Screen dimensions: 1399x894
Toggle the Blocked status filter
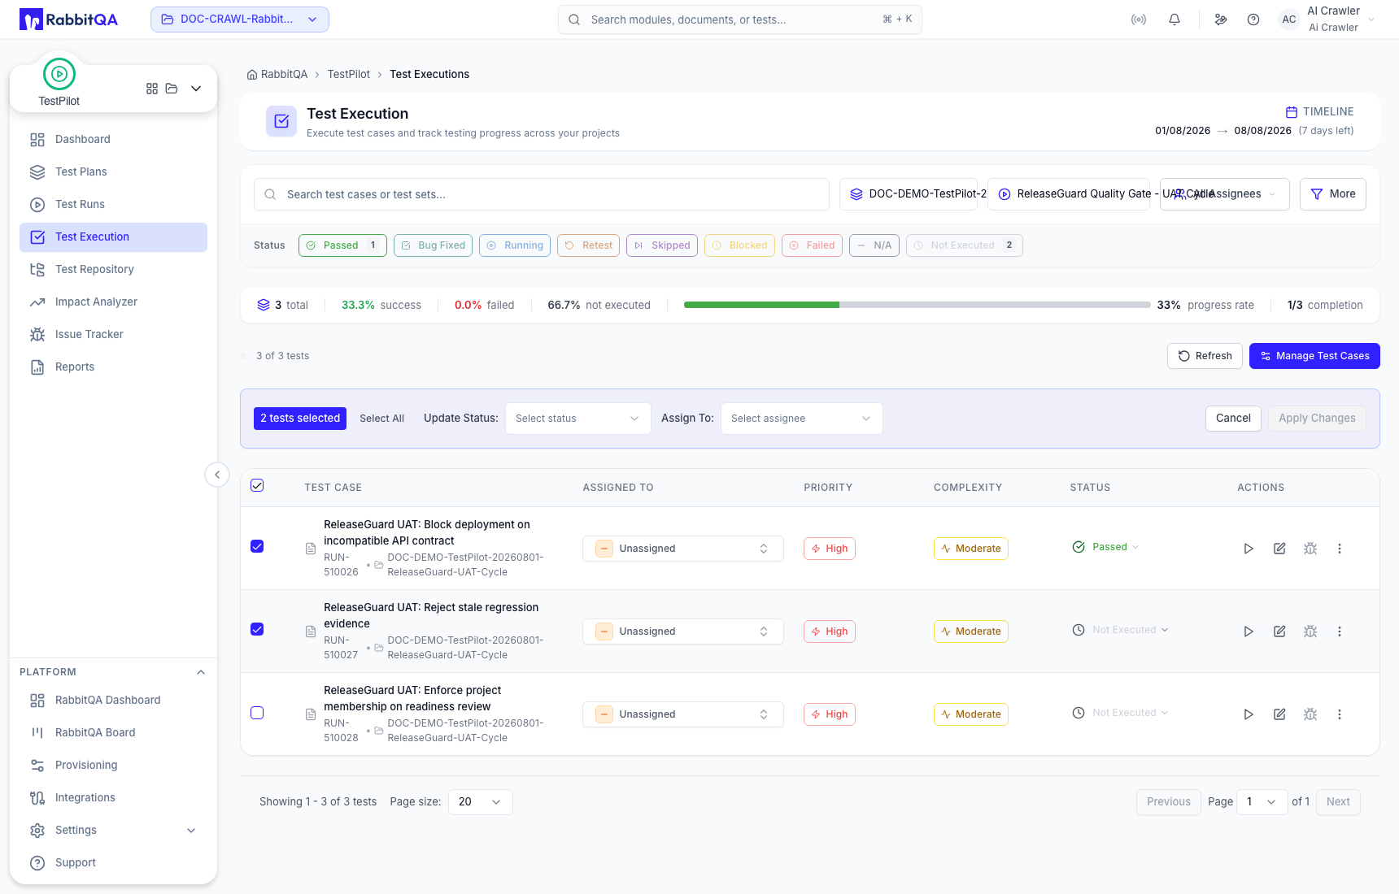point(739,245)
